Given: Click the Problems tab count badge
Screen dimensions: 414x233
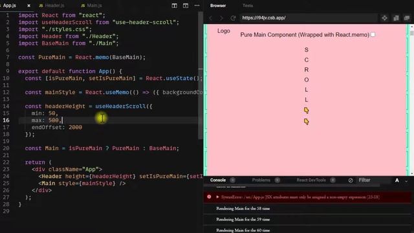Looking at the screenshot, I should (x=278, y=180).
